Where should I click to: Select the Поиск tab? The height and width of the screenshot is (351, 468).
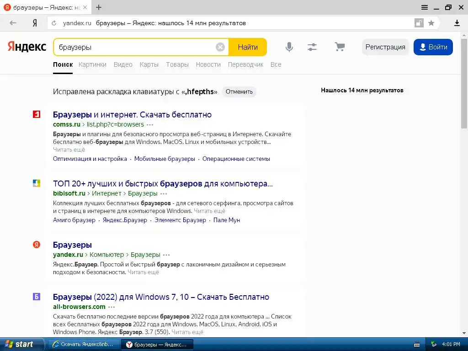[63, 64]
